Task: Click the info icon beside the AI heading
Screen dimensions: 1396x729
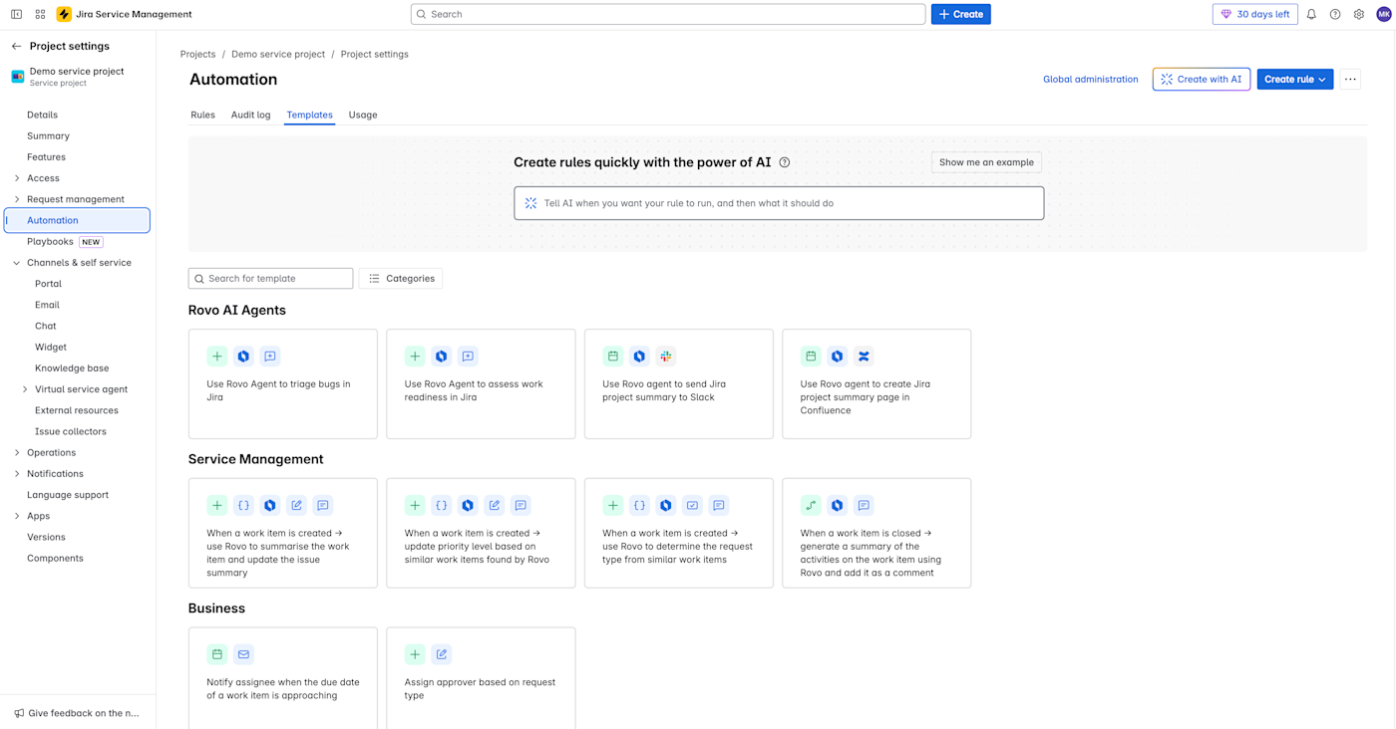Action: click(x=785, y=162)
